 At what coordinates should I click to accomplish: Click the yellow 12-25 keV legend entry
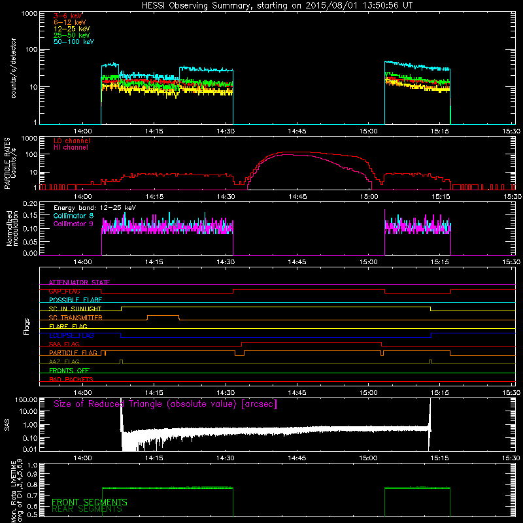coord(72,29)
